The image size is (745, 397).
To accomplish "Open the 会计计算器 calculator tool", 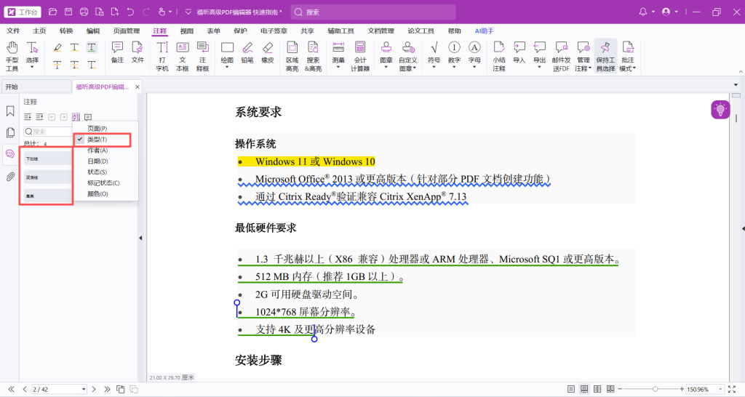I will point(360,55).
